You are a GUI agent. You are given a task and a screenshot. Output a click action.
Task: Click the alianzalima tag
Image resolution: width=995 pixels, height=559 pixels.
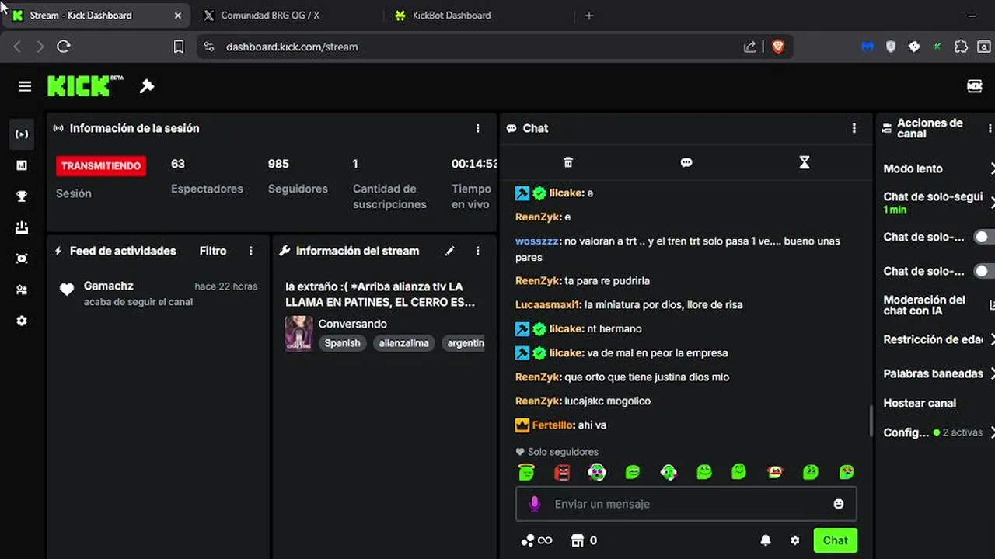(x=403, y=343)
